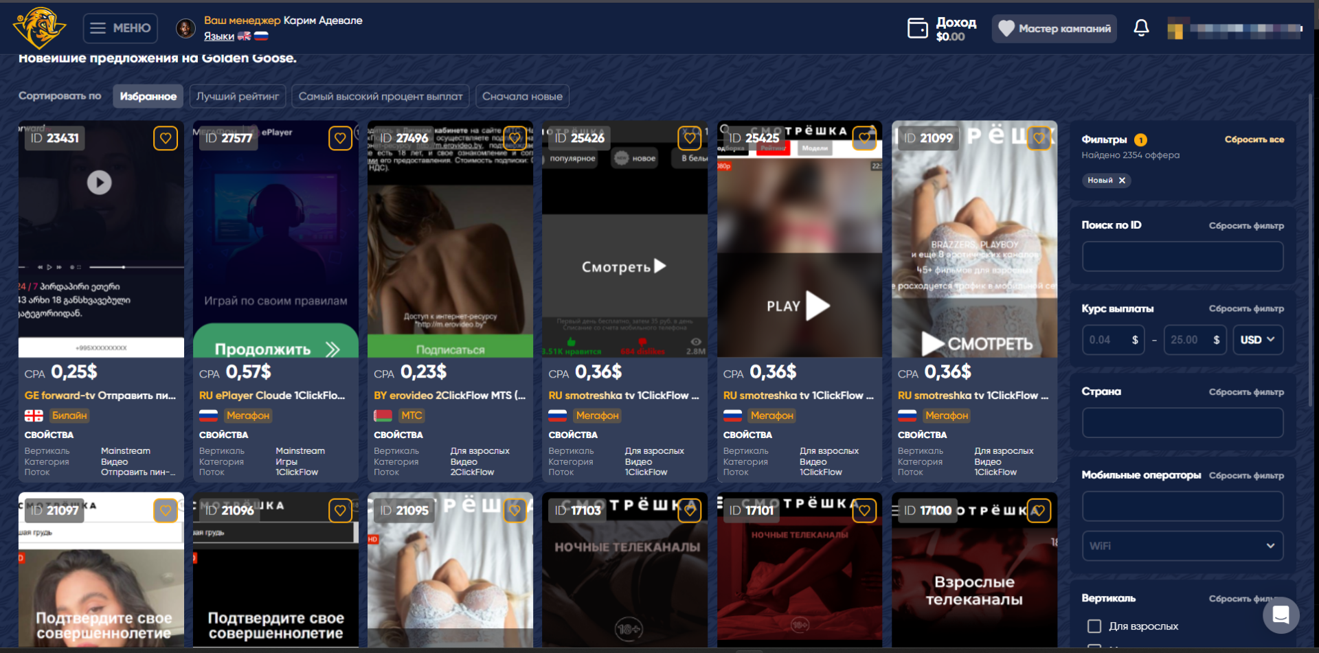
Task: Sort by Лучший рейтинг
Action: pyautogui.click(x=238, y=96)
